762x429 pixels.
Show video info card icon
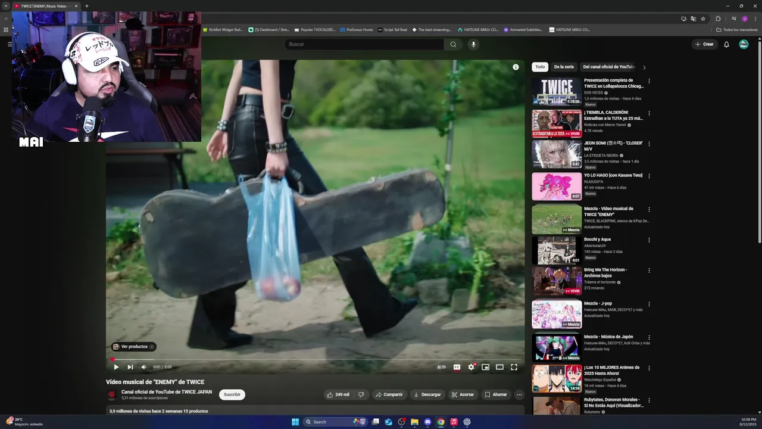(516, 67)
